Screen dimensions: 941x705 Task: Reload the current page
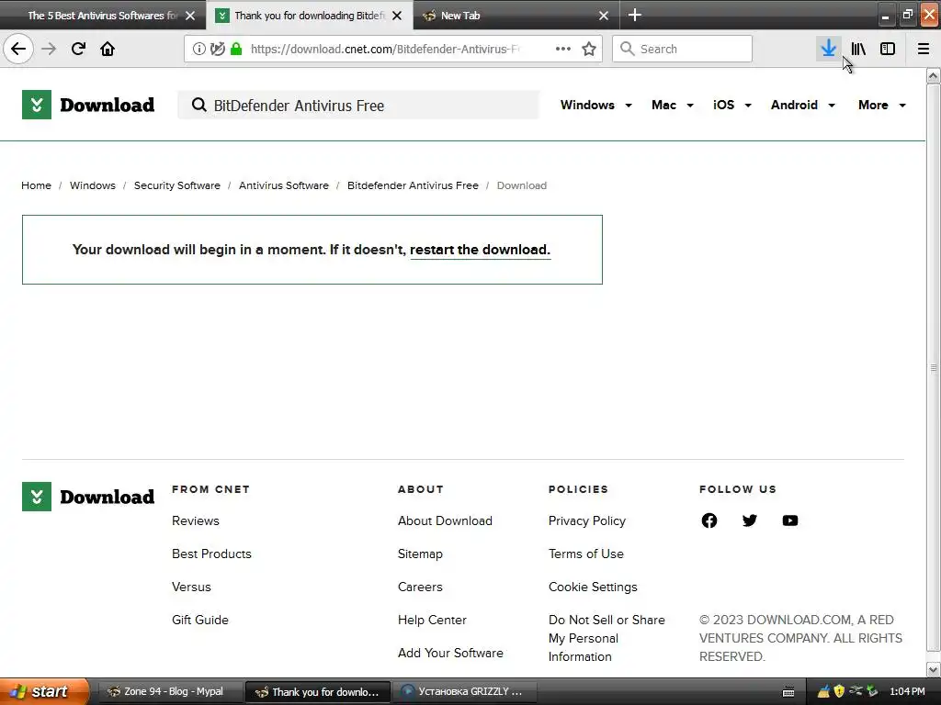78,49
